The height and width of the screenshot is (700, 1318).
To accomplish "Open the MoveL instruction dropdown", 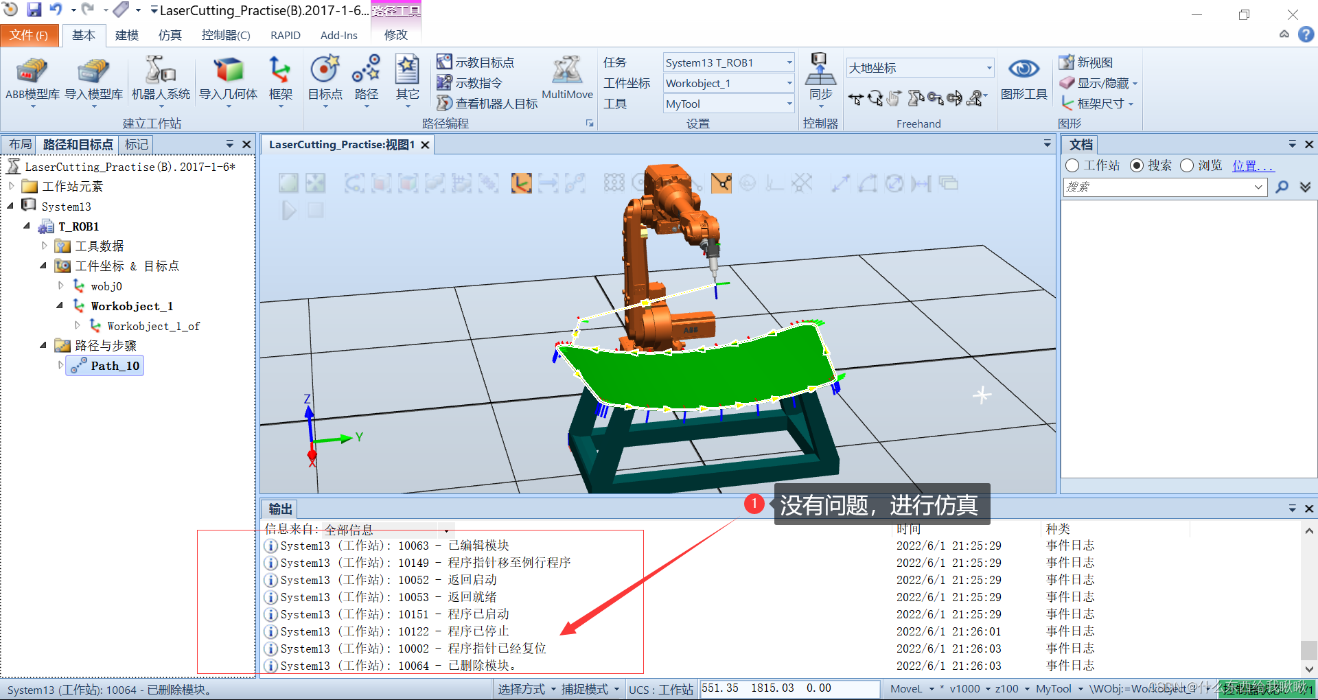I will 912,689.
